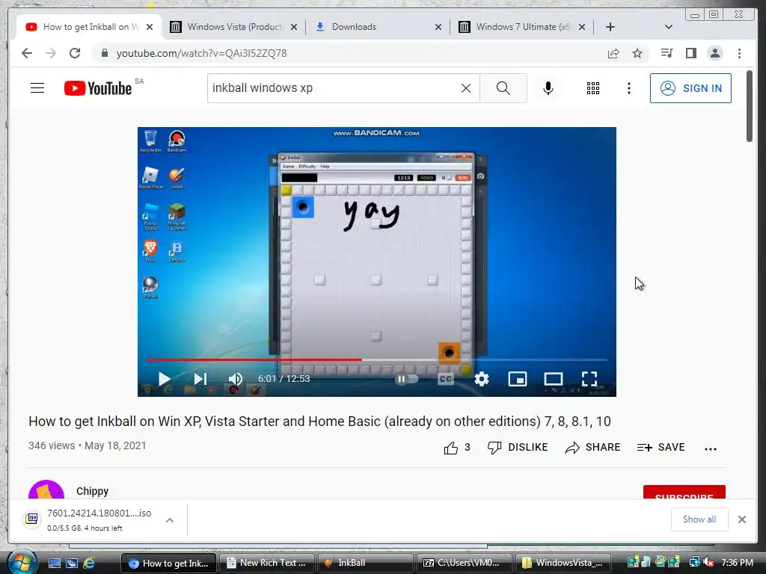Save video to playlist
The width and height of the screenshot is (766, 574).
click(661, 447)
